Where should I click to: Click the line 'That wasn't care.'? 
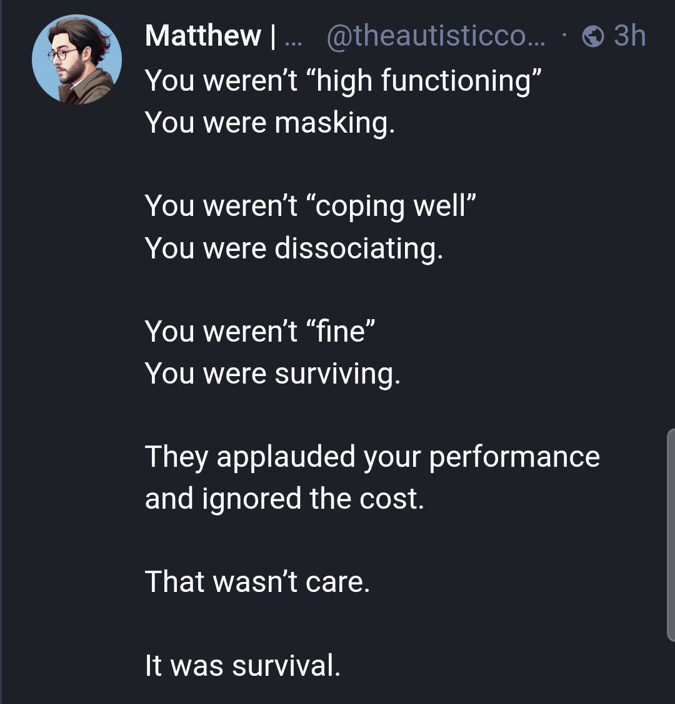click(257, 582)
